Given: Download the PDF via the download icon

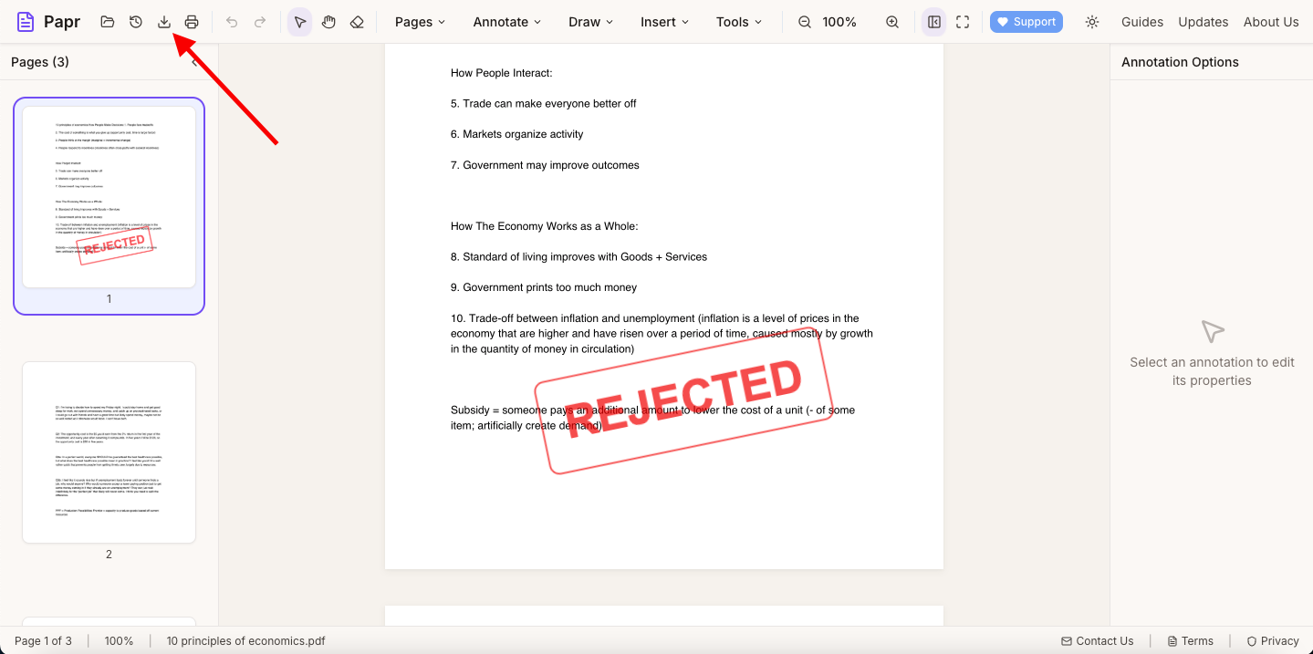Looking at the screenshot, I should tap(164, 21).
